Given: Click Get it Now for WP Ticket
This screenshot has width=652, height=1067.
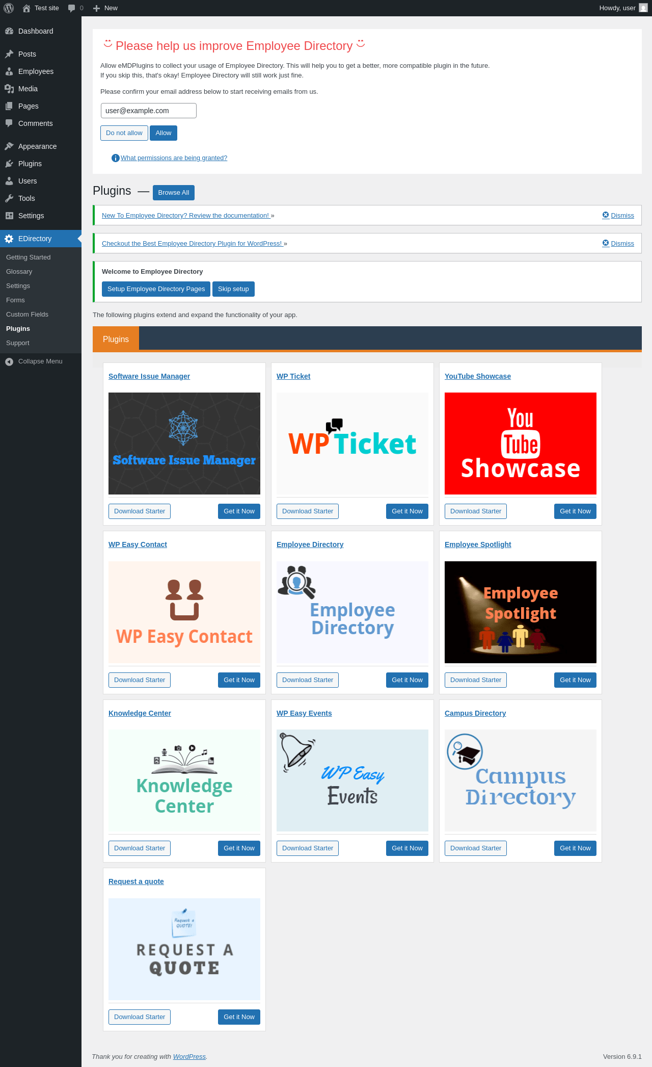Looking at the screenshot, I should [407, 511].
